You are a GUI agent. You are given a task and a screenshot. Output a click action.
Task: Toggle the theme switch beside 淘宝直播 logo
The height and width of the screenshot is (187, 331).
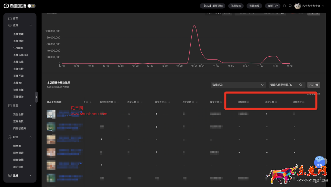(31, 6)
